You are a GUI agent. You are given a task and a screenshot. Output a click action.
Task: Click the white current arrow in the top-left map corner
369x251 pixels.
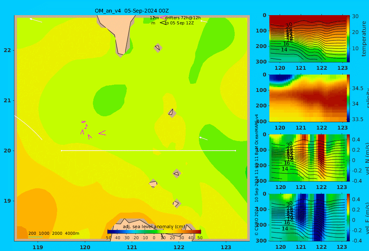[x=36, y=20]
